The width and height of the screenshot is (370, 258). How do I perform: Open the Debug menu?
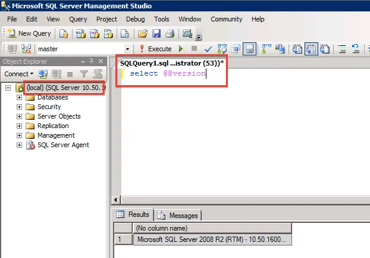[x=136, y=19]
